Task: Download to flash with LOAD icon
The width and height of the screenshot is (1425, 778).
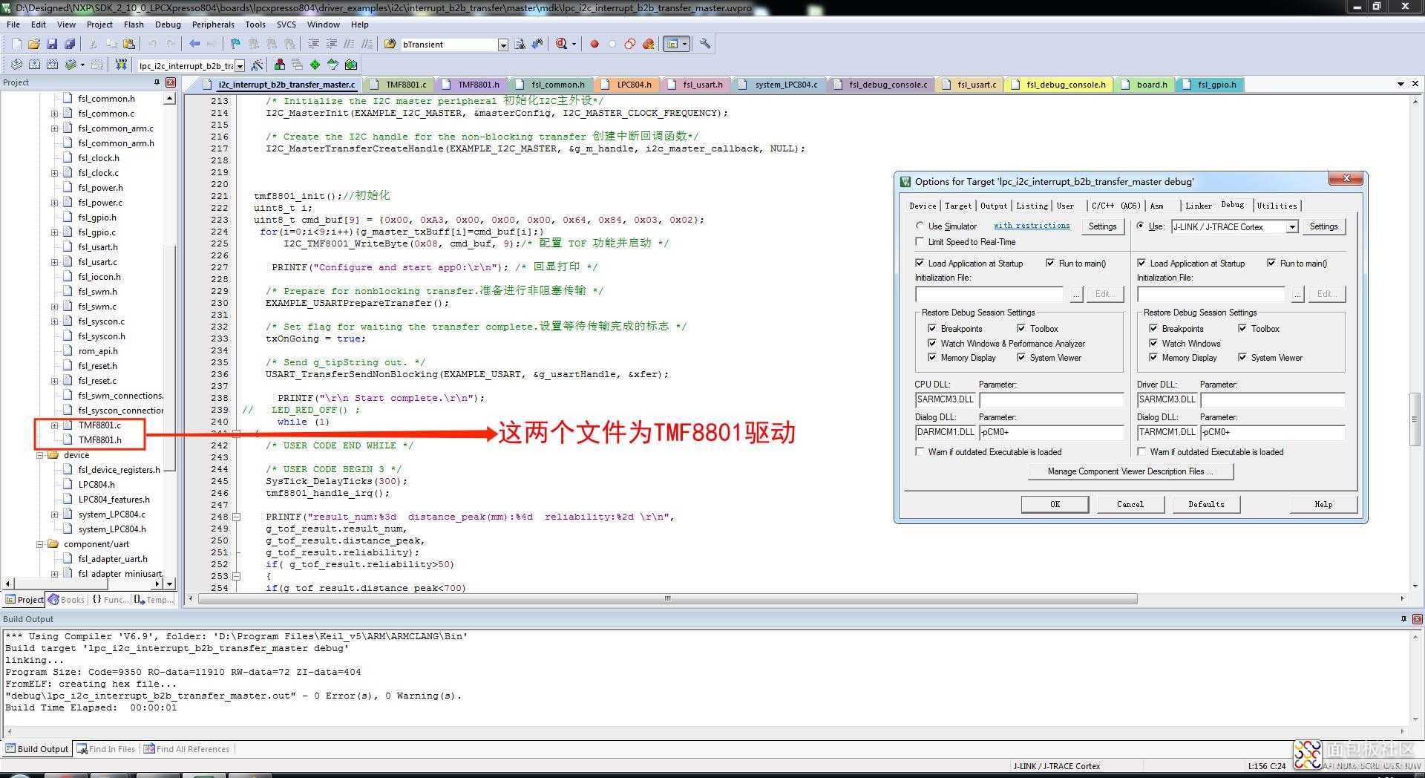Action: [121, 65]
